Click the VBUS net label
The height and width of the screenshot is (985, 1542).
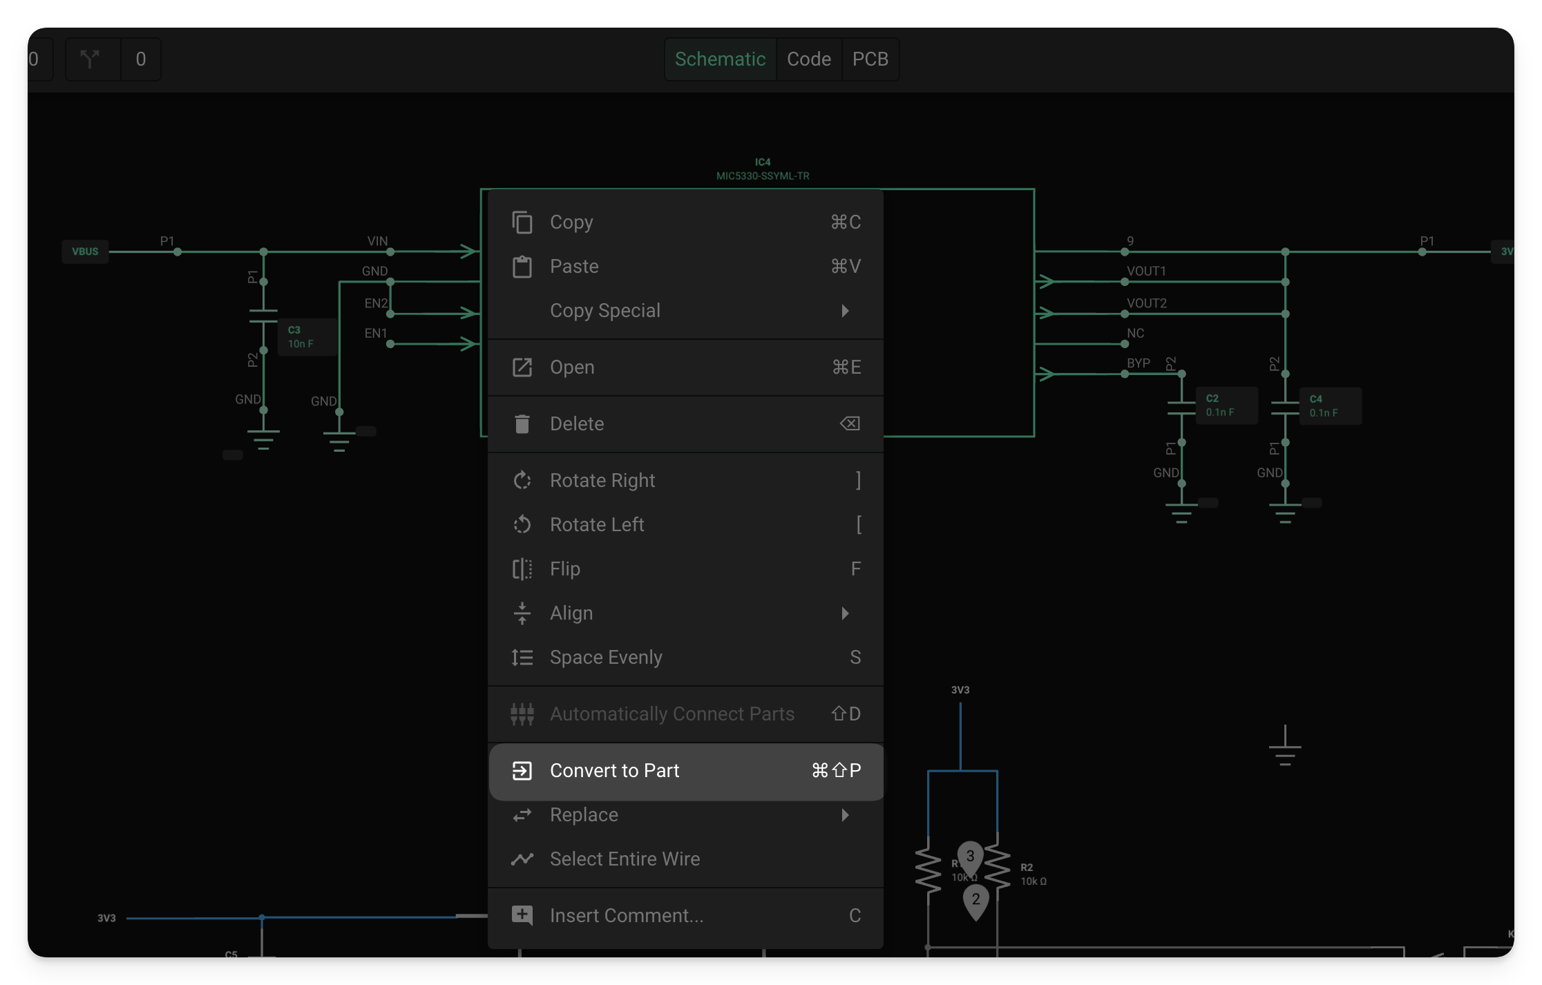coord(84,251)
